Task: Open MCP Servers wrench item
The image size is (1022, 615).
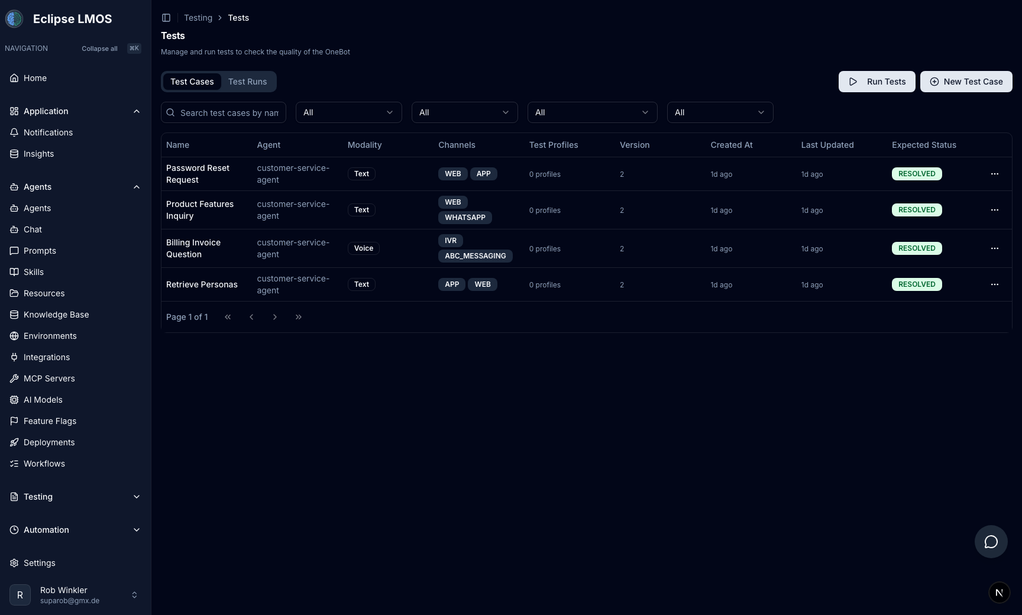Action: click(x=76, y=378)
